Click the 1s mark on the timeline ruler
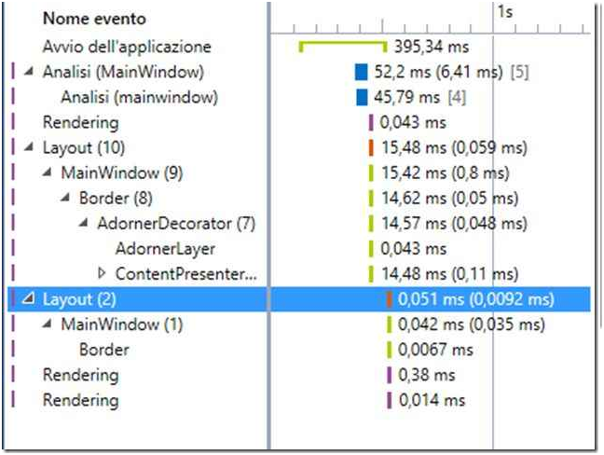This screenshot has width=604, height=455. pyautogui.click(x=505, y=12)
